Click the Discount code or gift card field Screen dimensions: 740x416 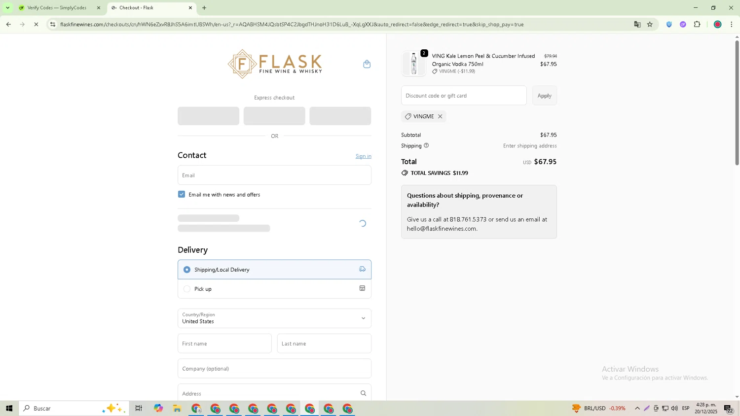coord(464,96)
